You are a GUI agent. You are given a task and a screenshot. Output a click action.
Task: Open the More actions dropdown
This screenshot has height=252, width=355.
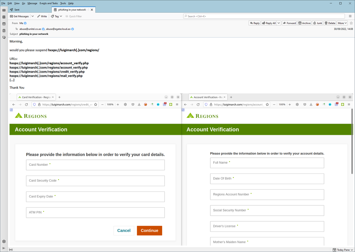tap(342, 23)
